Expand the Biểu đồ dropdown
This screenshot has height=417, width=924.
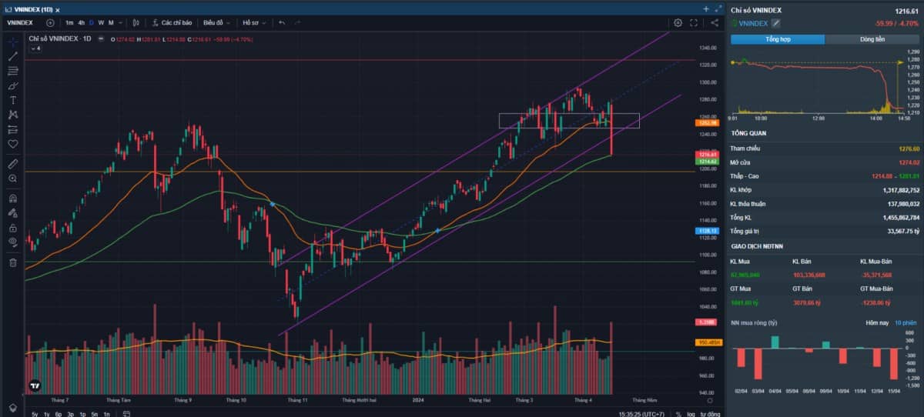tap(216, 23)
